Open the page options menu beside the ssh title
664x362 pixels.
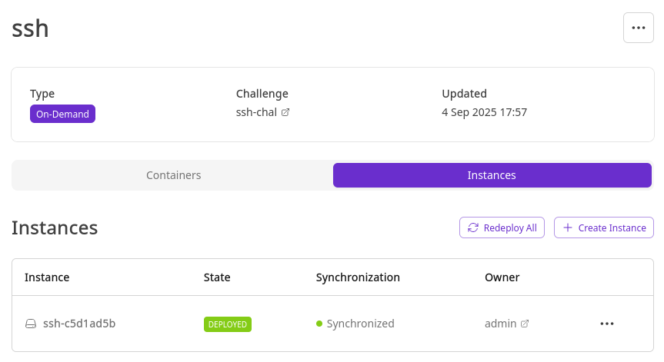tap(638, 28)
